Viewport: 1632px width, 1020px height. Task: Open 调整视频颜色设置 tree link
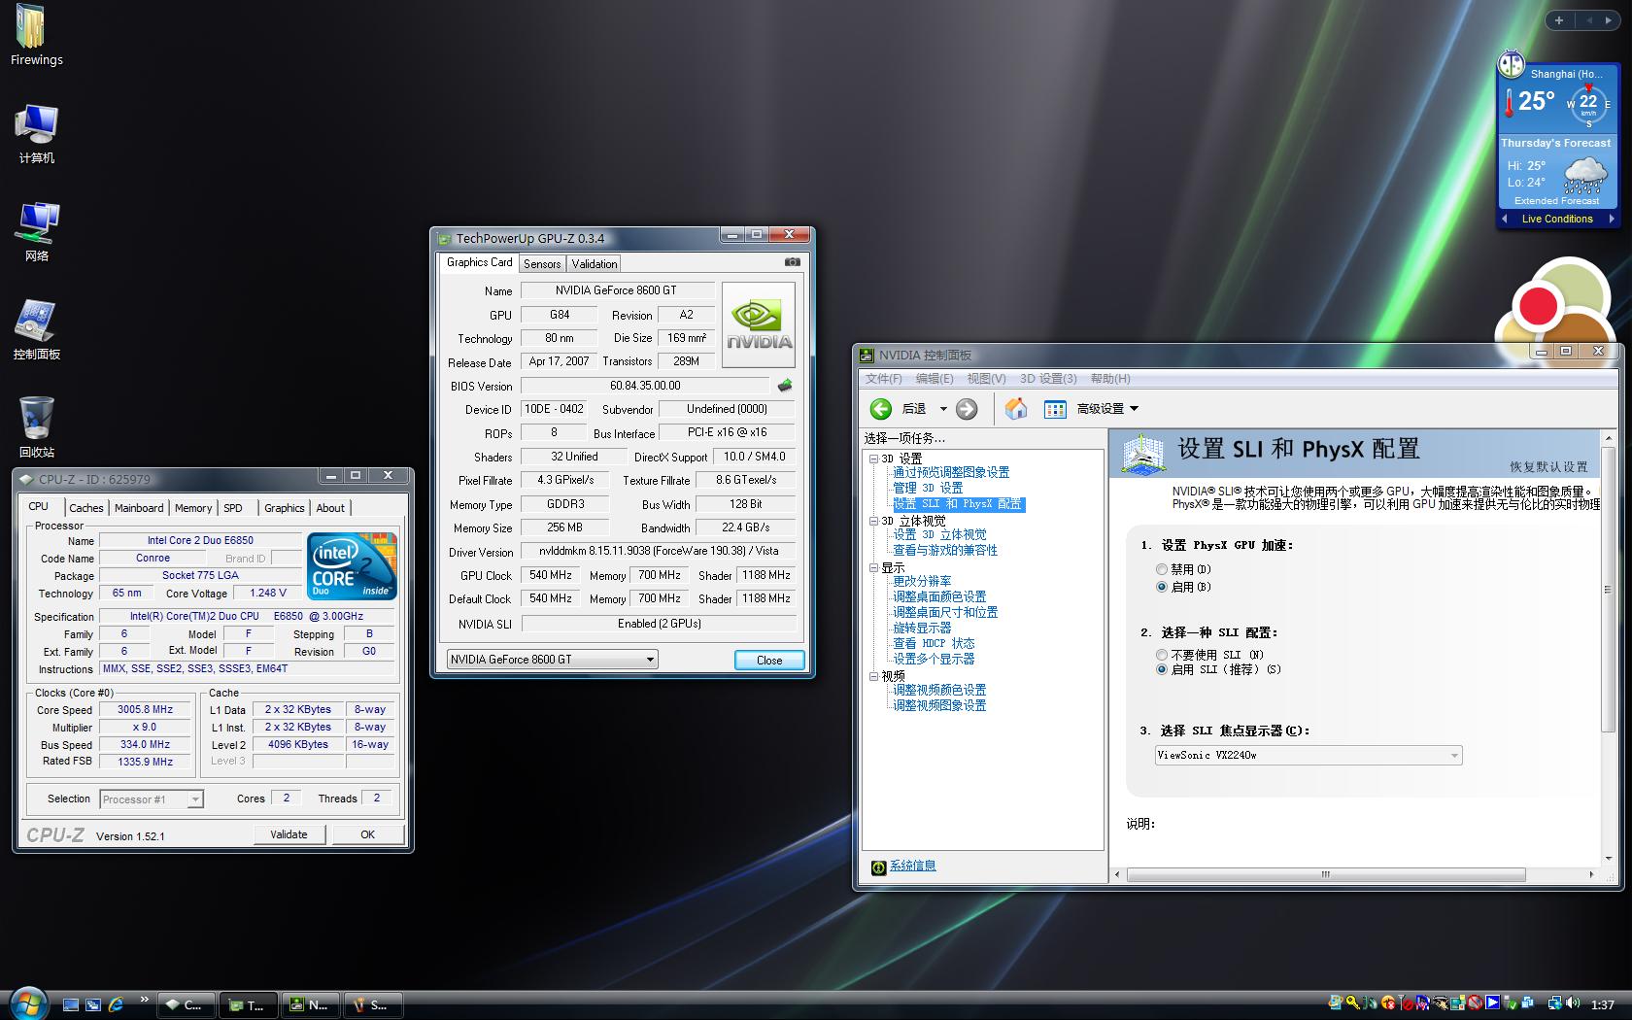pos(939,691)
